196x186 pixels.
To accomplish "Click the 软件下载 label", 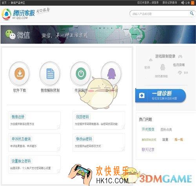I will click(20, 90).
